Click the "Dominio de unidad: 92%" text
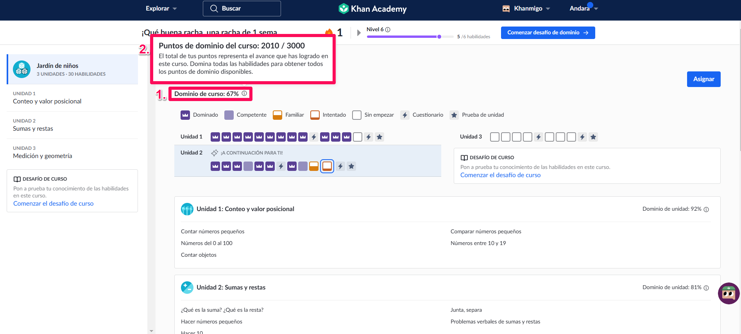Image resolution: width=741 pixels, height=334 pixels. [672, 209]
